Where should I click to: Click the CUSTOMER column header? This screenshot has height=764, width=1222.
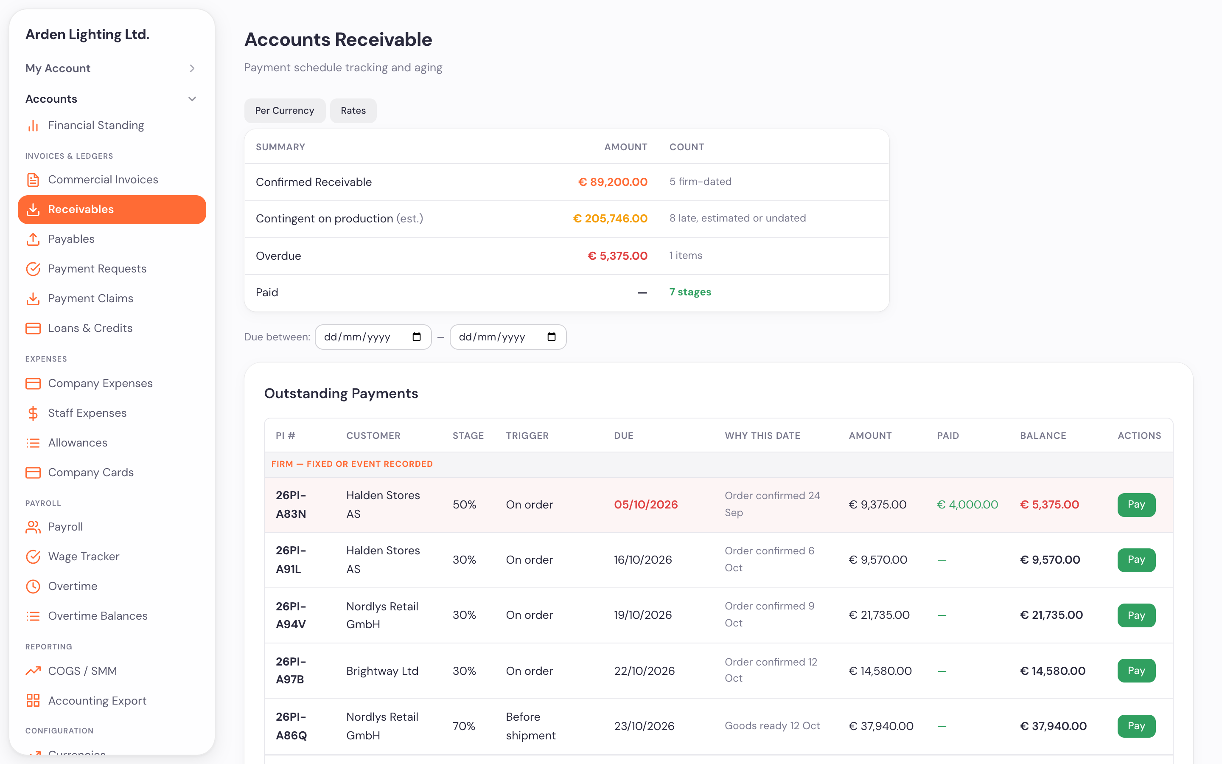373,435
